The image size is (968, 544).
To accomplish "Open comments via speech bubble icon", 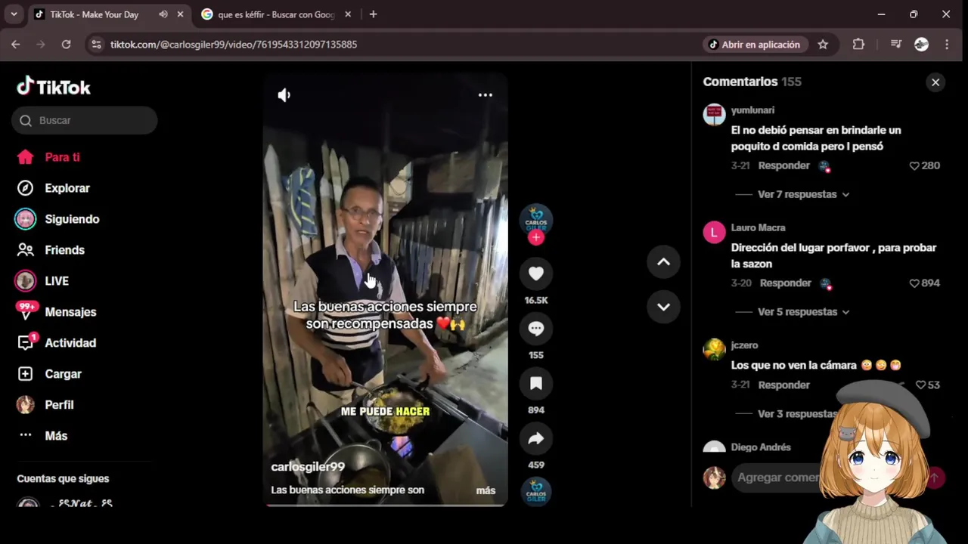I will click(536, 329).
